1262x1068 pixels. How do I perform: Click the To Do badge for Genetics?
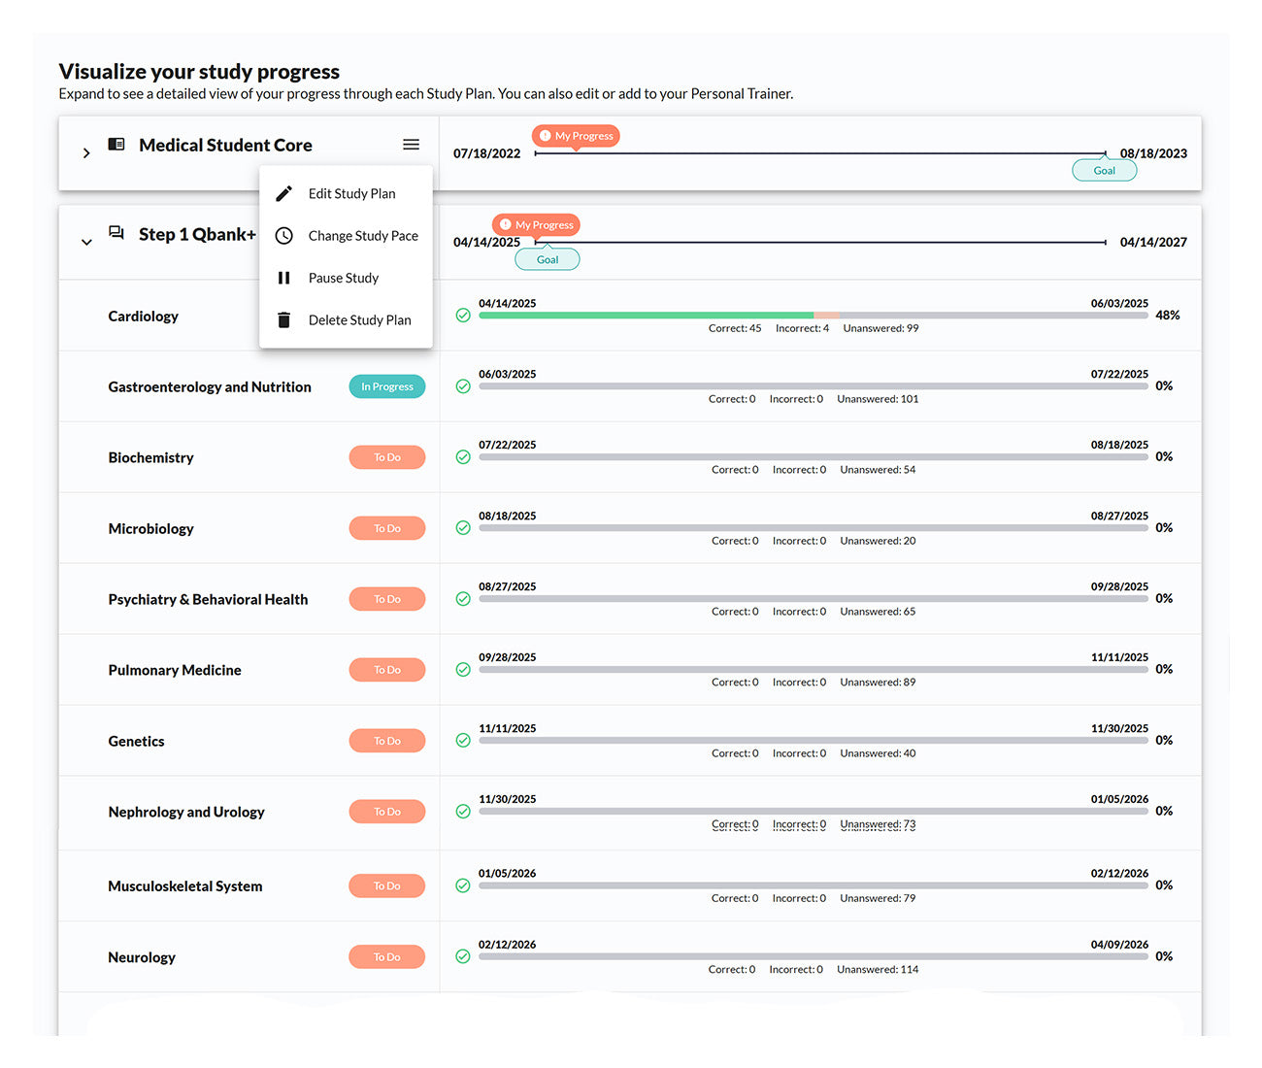386,741
